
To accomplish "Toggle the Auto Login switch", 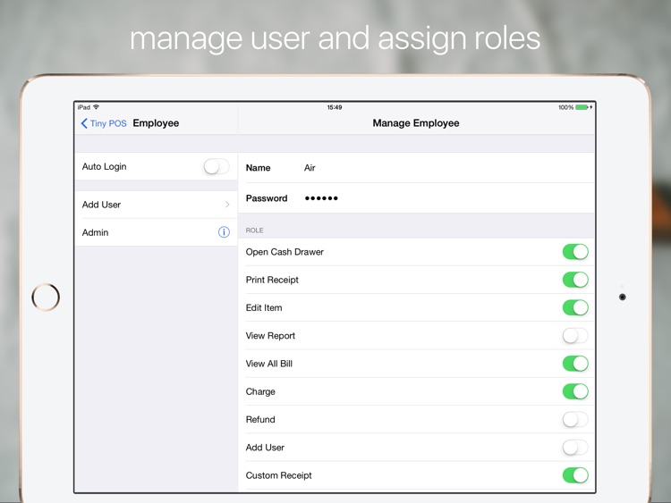I will click(217, 166).
